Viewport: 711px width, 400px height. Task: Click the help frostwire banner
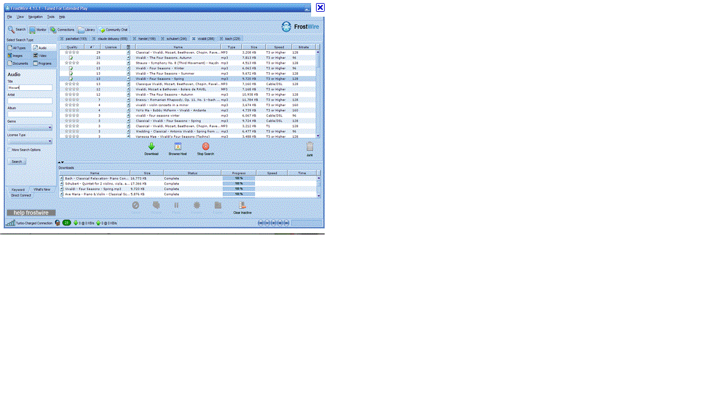pos(31,213)
